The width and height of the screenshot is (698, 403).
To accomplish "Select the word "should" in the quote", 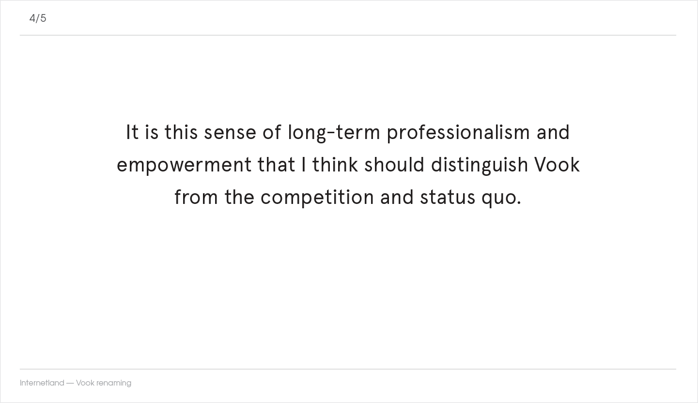I will pos(394,165).
